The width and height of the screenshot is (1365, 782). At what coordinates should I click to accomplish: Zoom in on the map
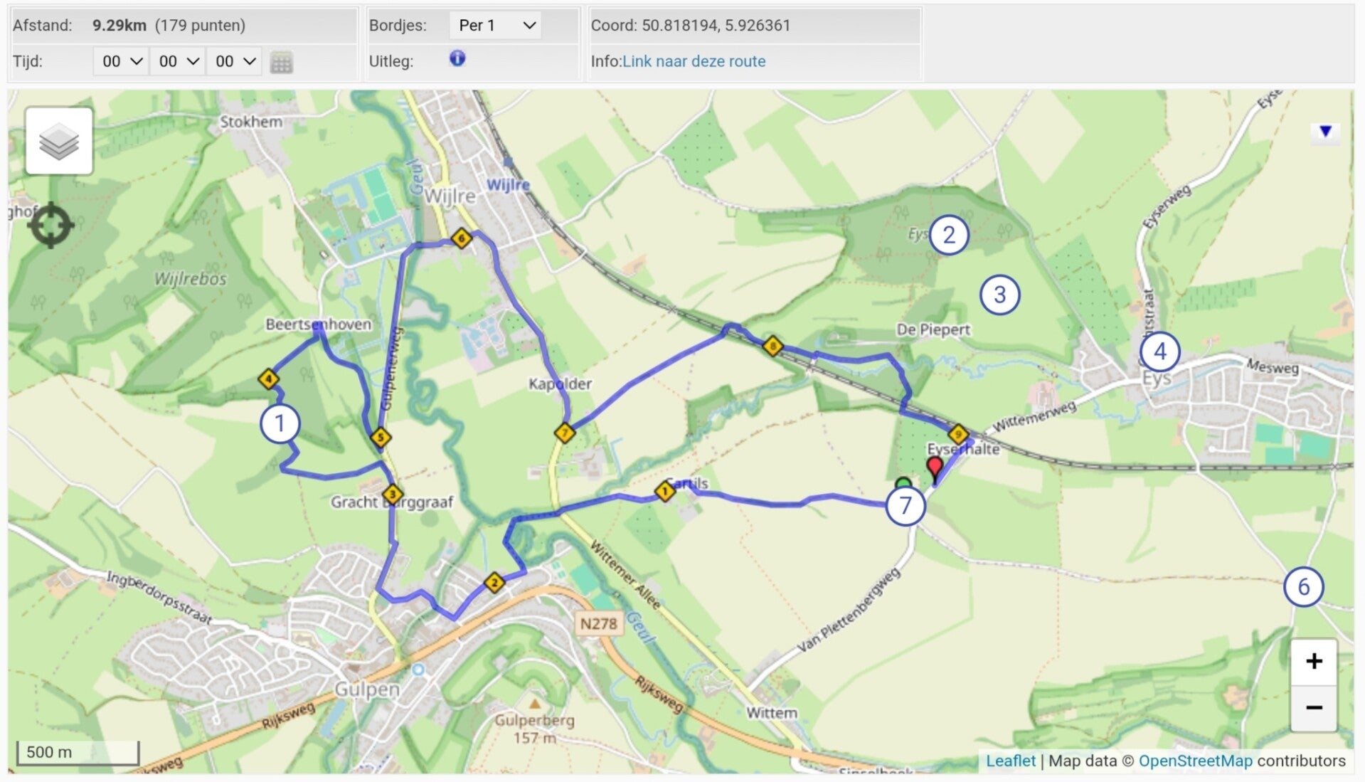[x=1313, y=662]
